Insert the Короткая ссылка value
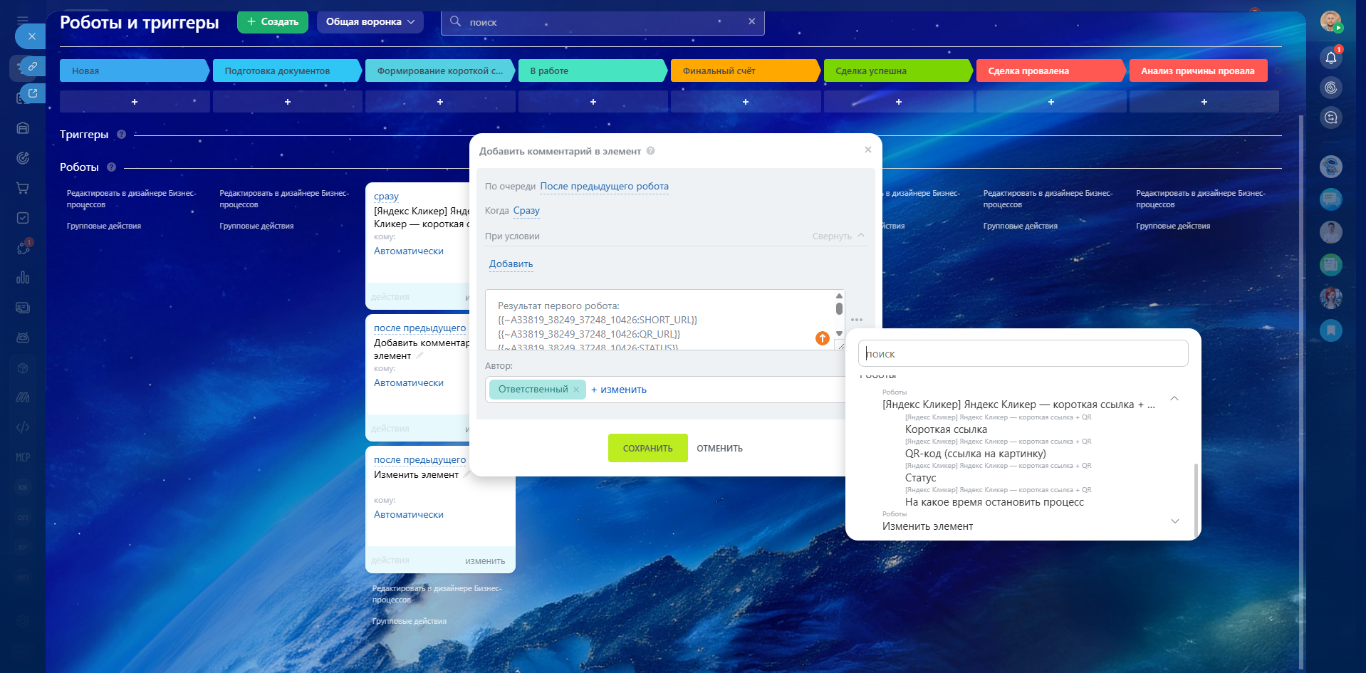This screenshot has width=1366, height=673. coord(946,429)
